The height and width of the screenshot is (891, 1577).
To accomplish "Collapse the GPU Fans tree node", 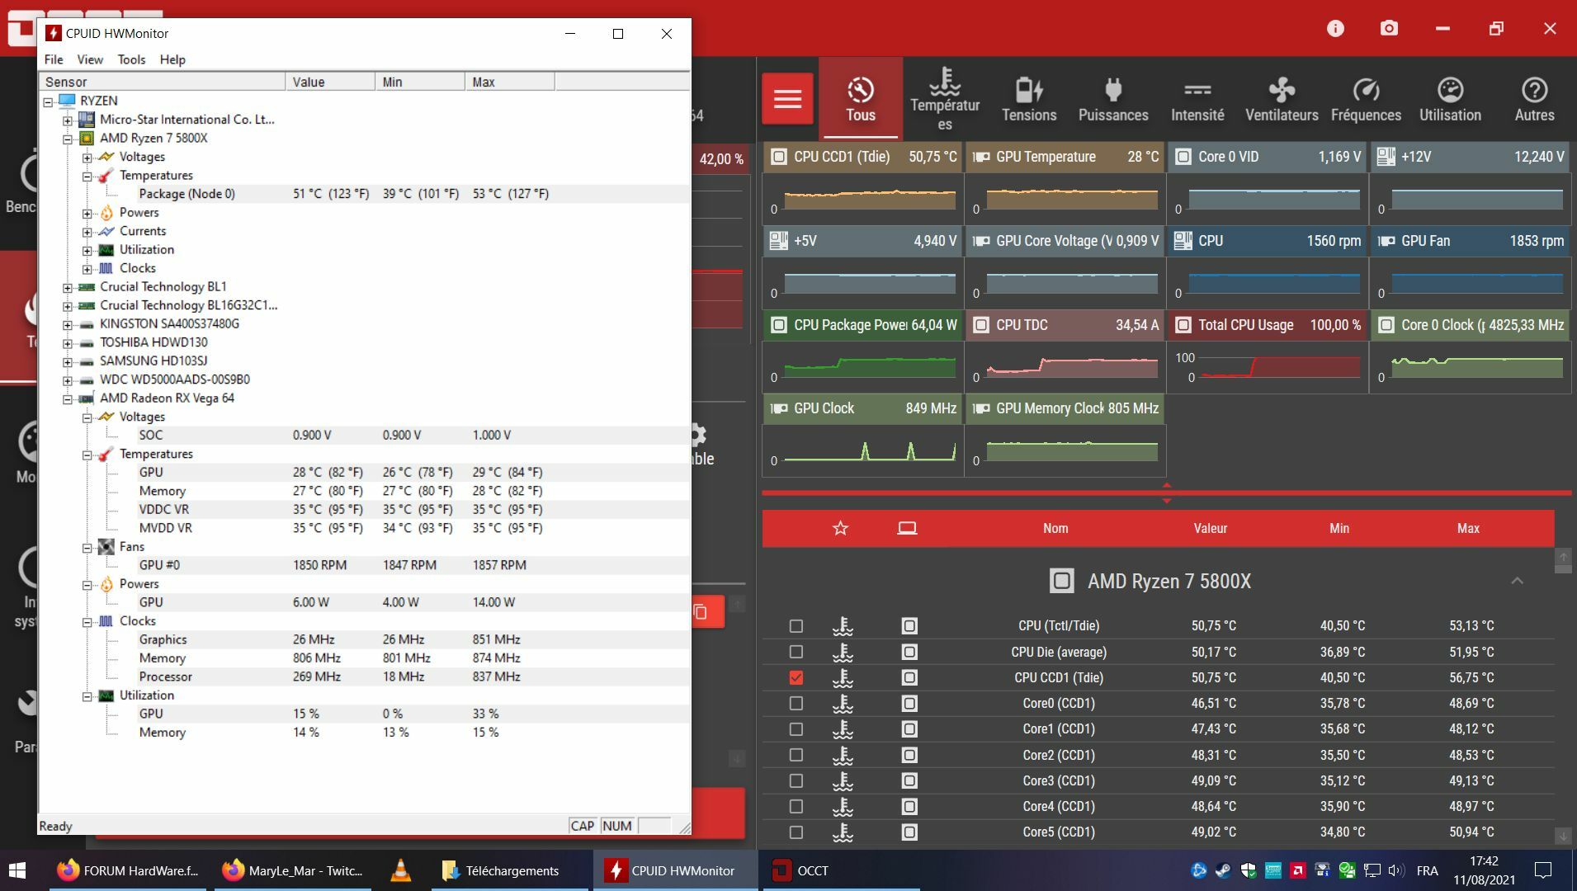I will point(87,547).
